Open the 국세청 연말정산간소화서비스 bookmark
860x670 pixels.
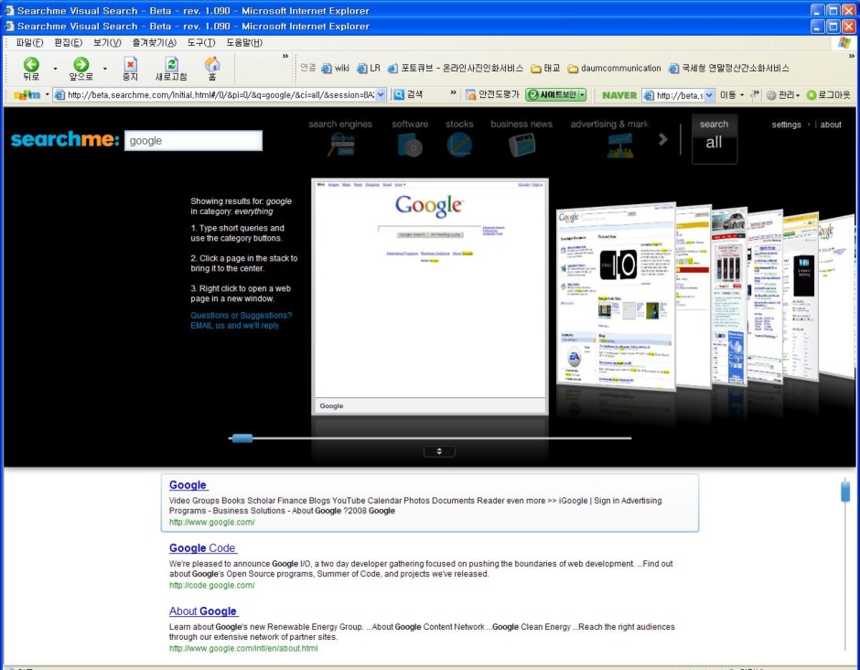(729, 68)
